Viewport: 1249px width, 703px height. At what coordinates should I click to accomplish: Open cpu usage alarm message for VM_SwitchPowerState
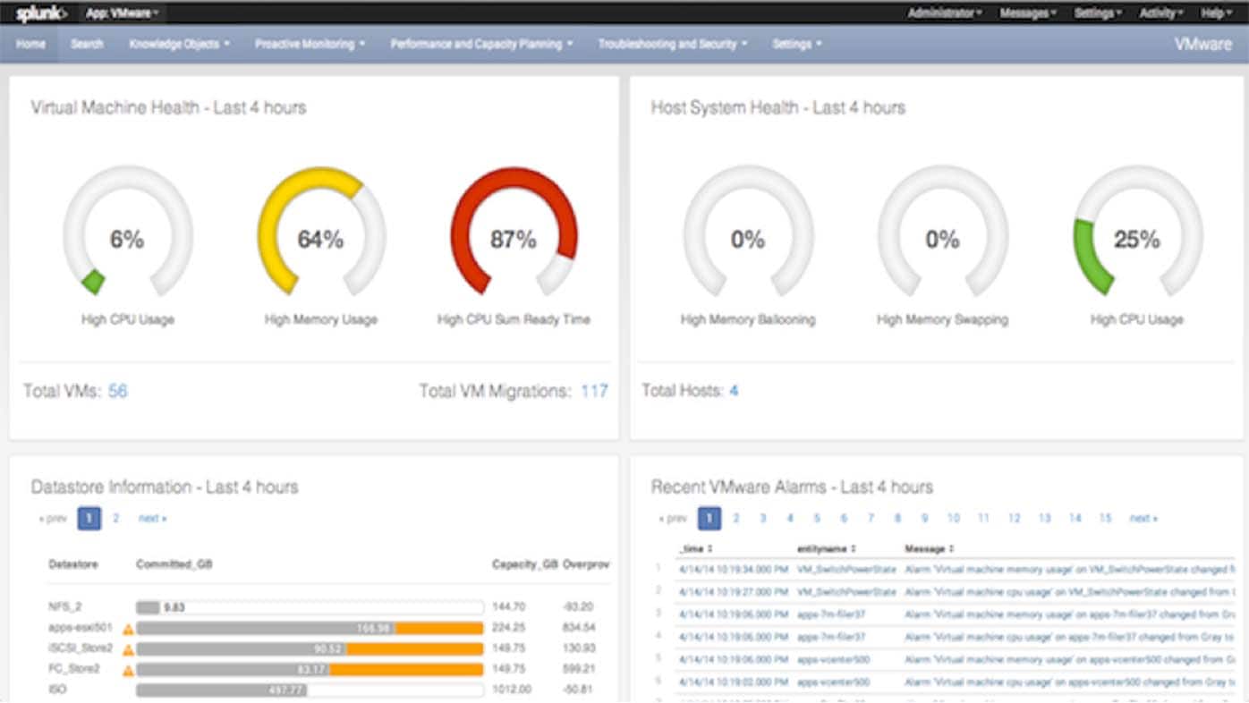[1070, 592]
